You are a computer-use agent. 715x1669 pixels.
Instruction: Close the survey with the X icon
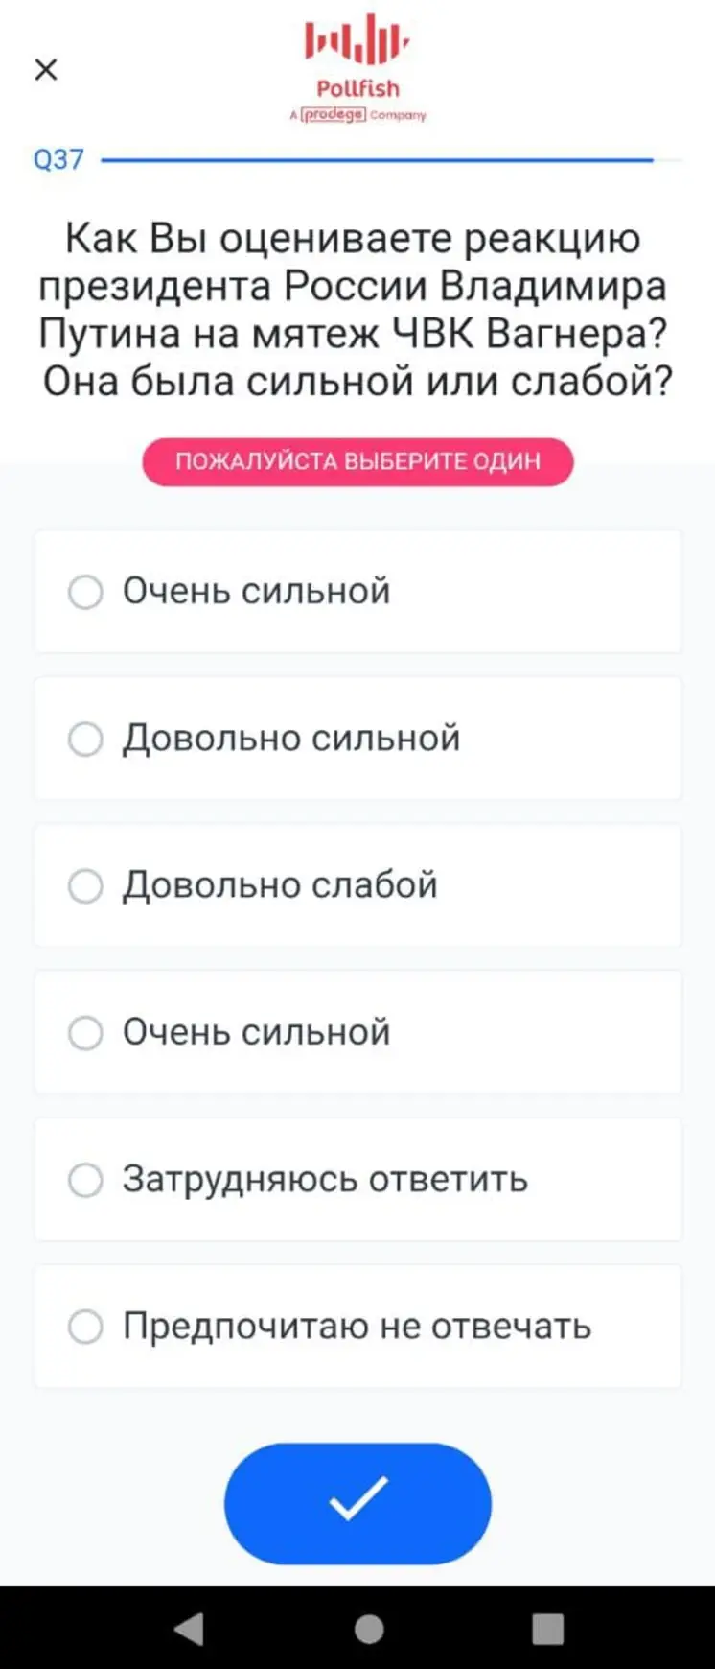(x=46, y=69)
